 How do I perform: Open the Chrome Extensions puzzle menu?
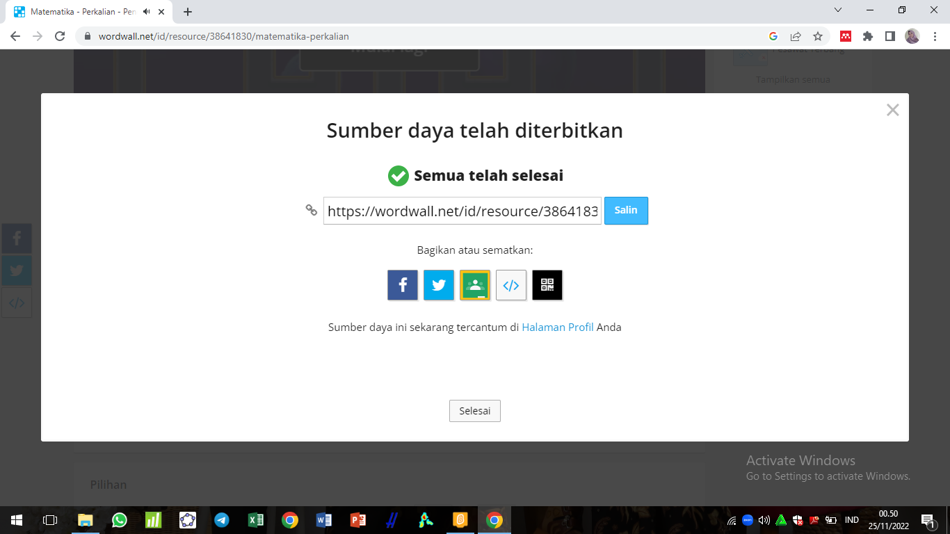pos(868,36)
